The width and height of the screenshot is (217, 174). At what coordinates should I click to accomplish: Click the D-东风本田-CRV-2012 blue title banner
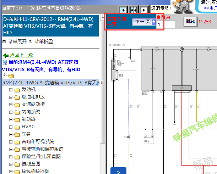click(50, 26)
